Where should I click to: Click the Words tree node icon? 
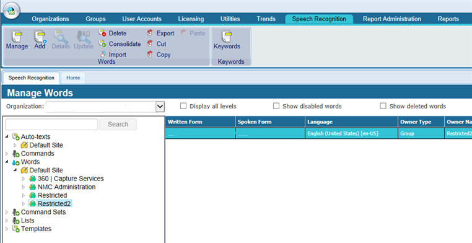pyautogui.click(x=16, y=162)
